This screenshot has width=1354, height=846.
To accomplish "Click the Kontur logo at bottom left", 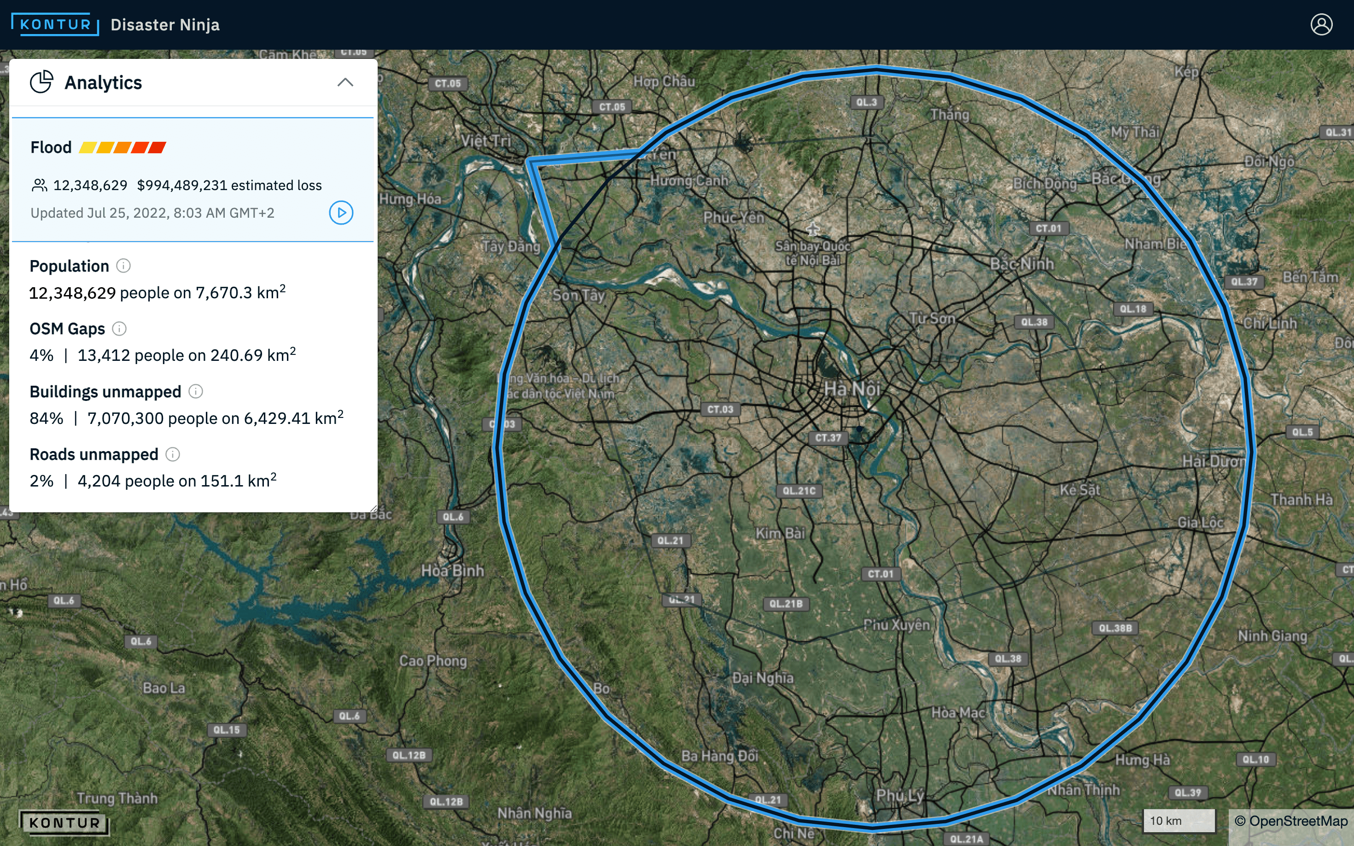I will tap(64, 823).
